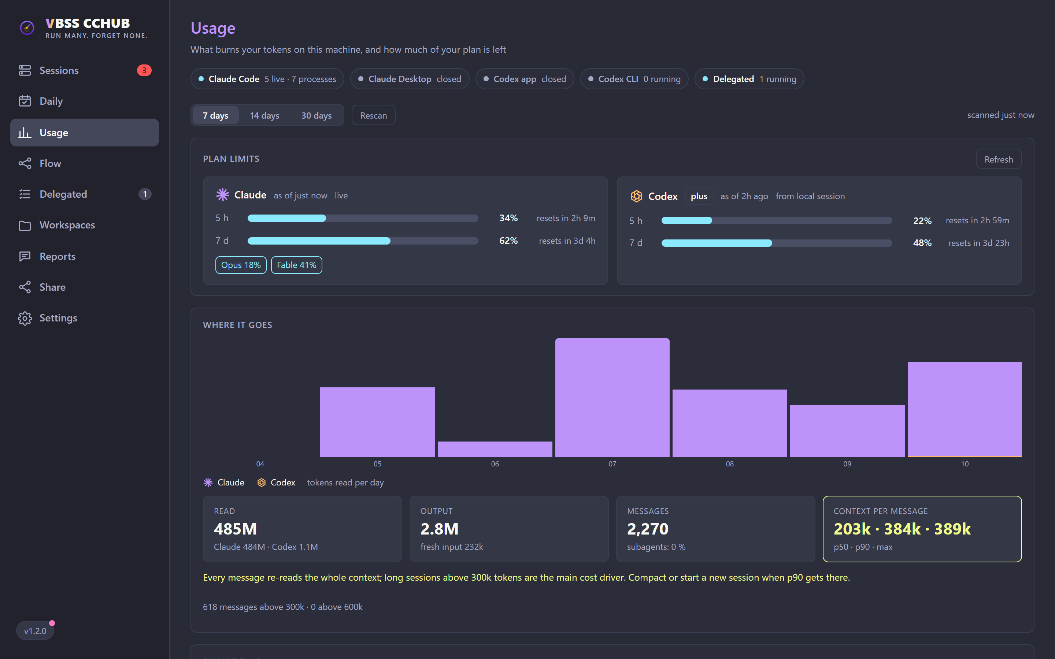Image resolution: width=1055 pixels, height=659 pixels.
Task: Switch to the 14 days range
Action: pyautogui.click(x=264, y=115)
